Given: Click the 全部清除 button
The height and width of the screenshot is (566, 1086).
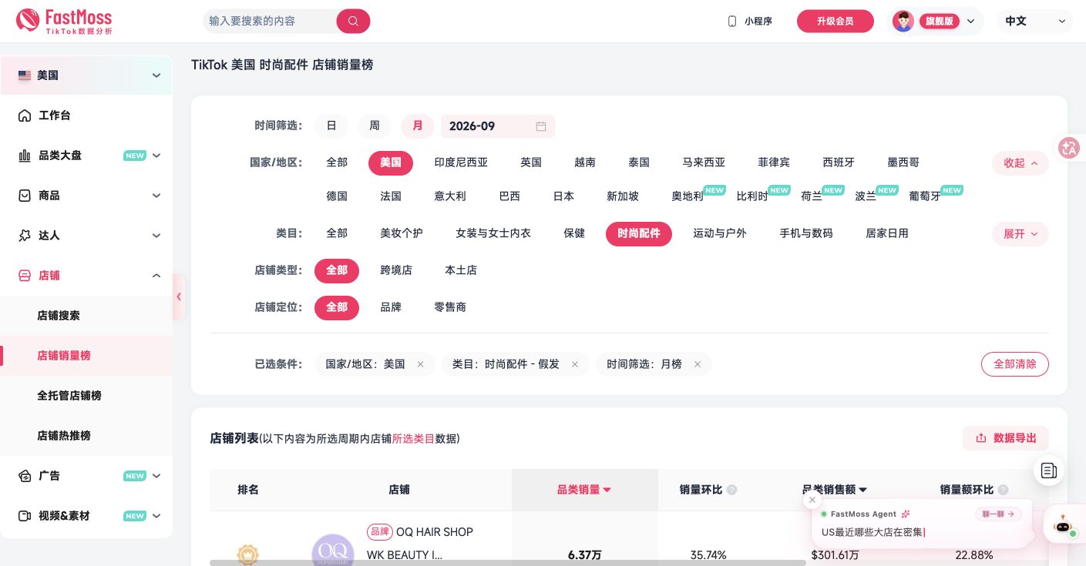Looking at the screenshot, I should [x=1015, y=364].
